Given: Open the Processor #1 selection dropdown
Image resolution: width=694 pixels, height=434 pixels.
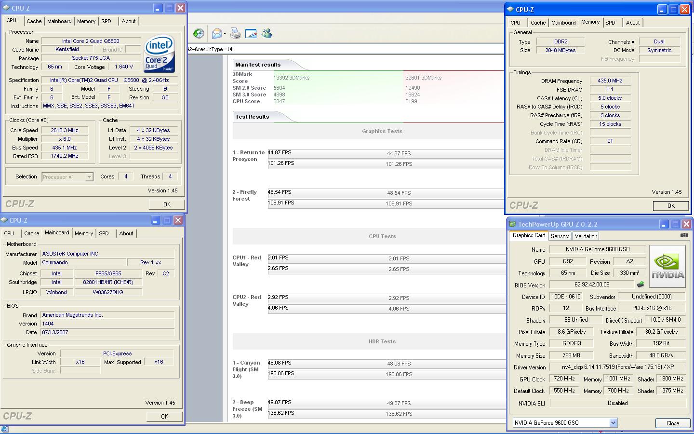Looking at the screenshot, I should (89, 177).
